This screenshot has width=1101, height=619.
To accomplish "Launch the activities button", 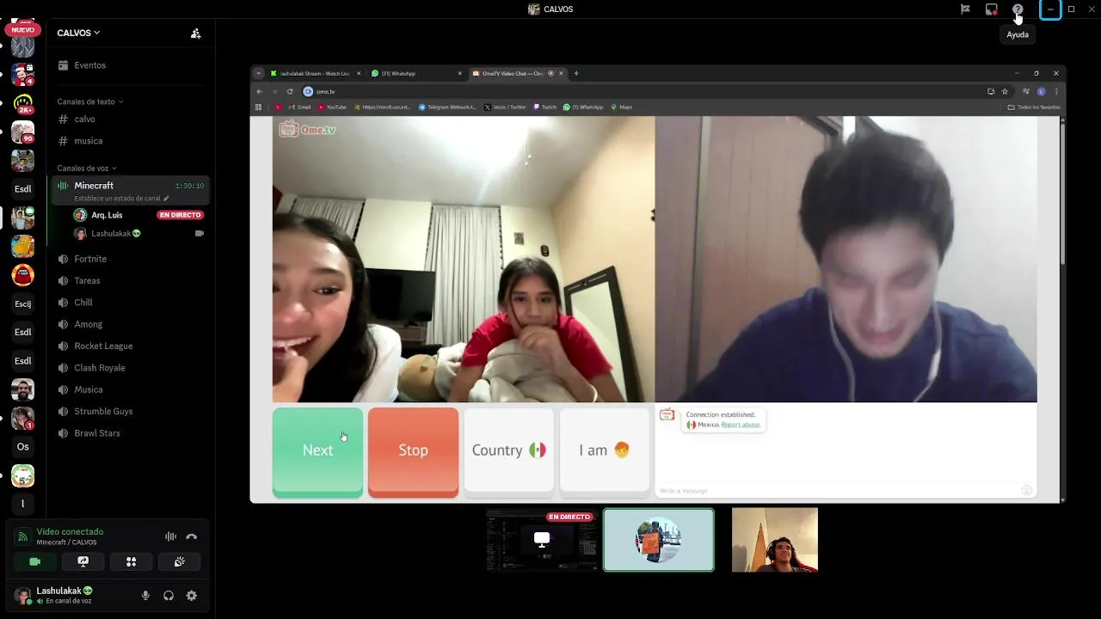I will pos(131,561).
